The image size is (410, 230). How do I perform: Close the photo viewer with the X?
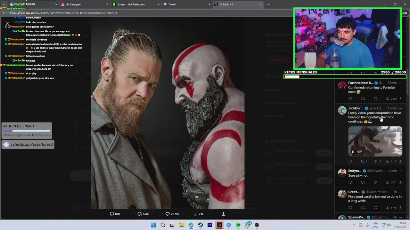pyautogui.click(x=7, y=23)
